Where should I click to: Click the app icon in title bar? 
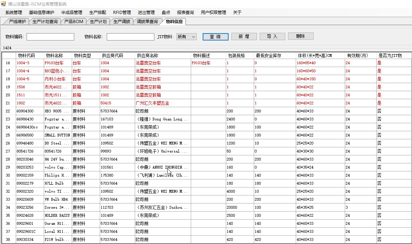click(x=4, y=4)
